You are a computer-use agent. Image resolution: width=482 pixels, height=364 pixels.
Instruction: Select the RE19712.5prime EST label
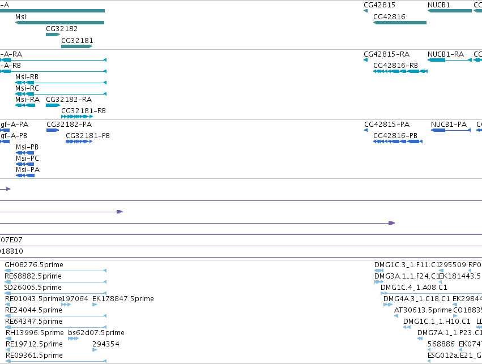tap(34, 344)
